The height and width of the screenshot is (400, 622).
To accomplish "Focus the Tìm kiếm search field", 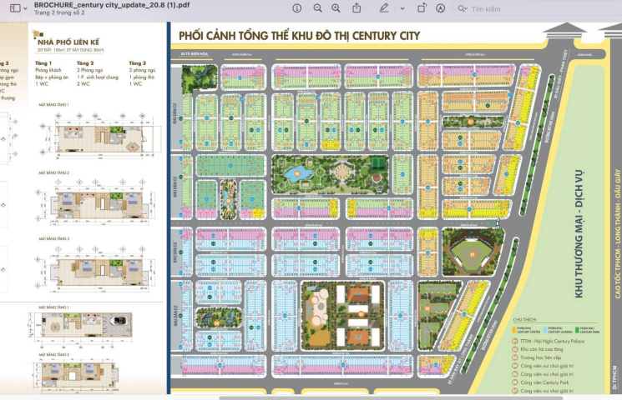I will point(538,8).
